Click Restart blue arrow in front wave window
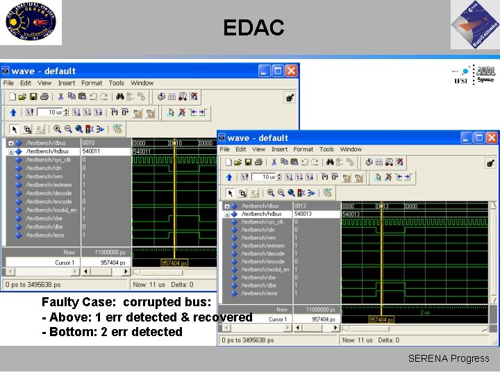500x375 pixels. pos(229,177)
